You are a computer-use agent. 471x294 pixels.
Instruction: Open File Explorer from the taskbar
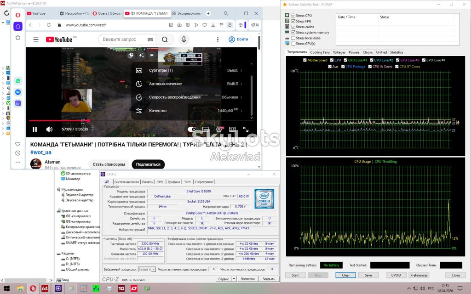pos(20,288)
